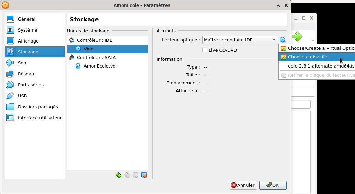This screenshot has height=194, width=355.
Task: Choose Choose/Create a Virtual Optical Disk
Action: [x=317, y=48]
